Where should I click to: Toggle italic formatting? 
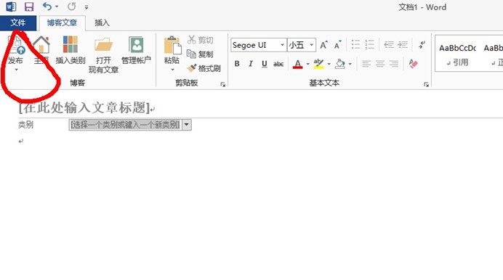click(x=251, y=64)
